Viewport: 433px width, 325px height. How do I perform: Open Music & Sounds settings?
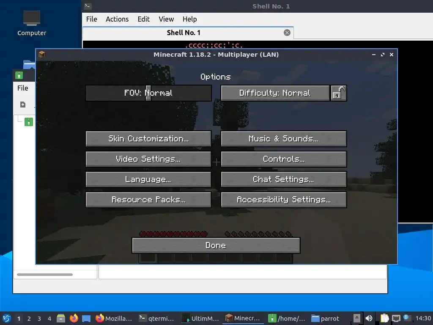(284, 138)
